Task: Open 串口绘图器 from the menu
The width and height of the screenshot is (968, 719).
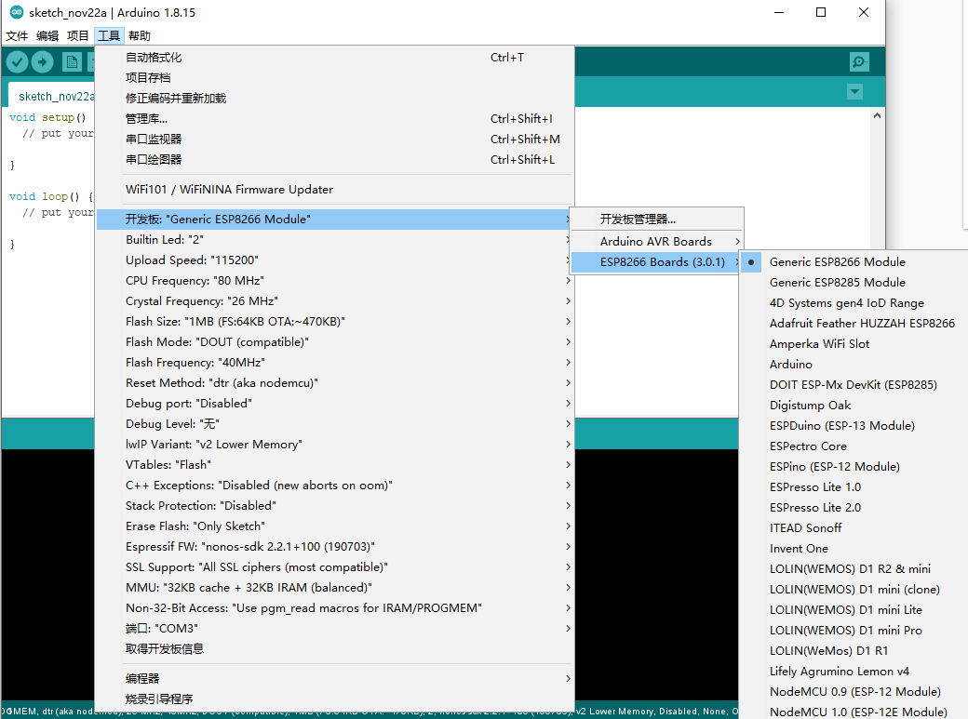Action: click(335, 159)
